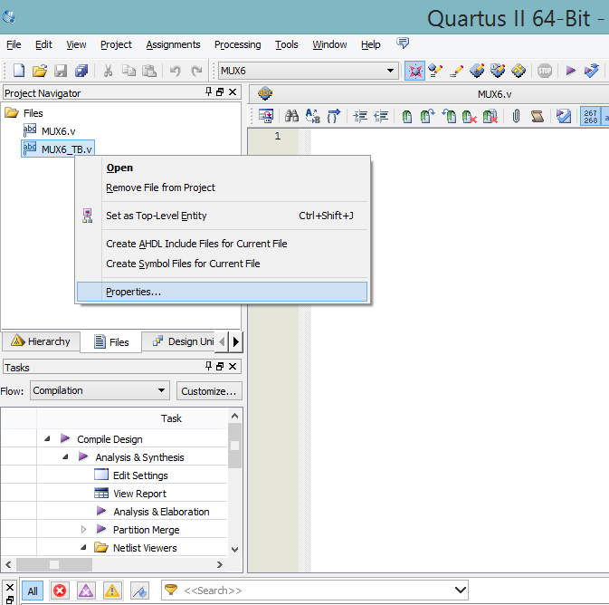
Task: Select Set as Top-Level Entity
Action: [x=222, y=216]
